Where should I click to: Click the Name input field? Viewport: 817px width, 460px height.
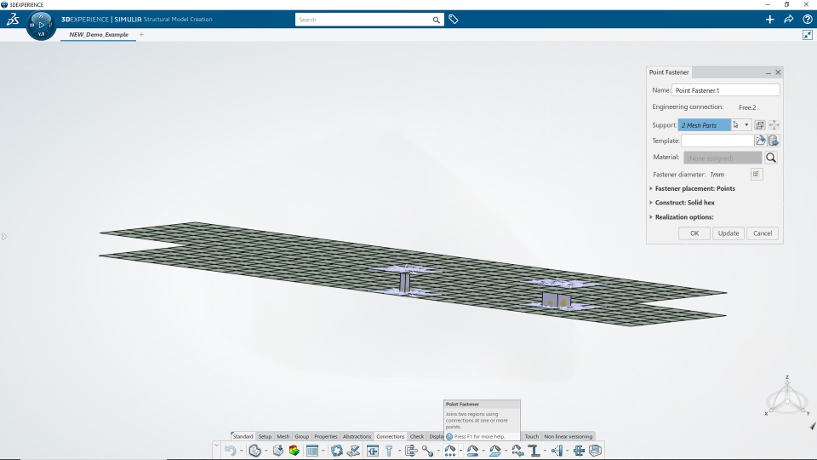coord(726,90)
